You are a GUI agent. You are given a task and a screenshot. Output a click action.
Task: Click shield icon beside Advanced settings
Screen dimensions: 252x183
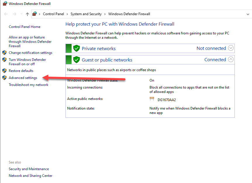point(4,78)
